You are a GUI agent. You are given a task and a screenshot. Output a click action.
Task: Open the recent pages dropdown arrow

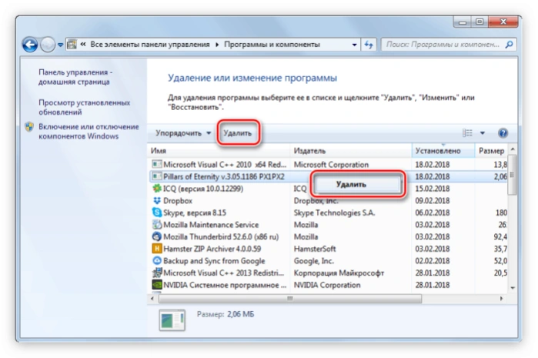click(60, 45)
